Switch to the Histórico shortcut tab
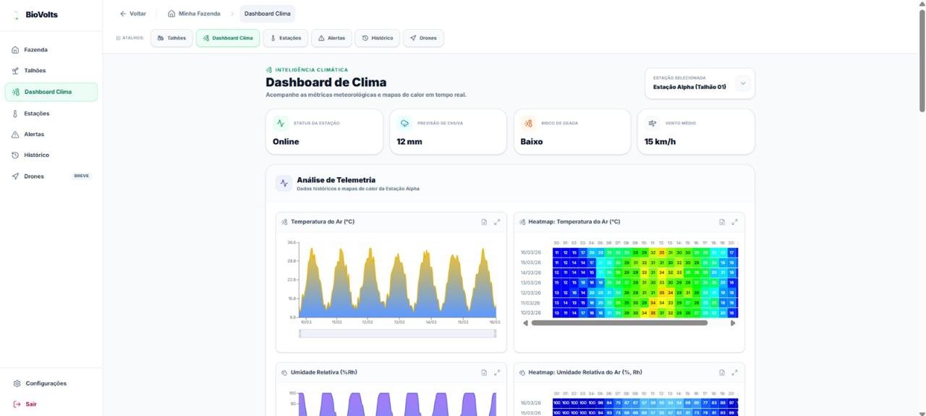 click(x=378, y=38)
